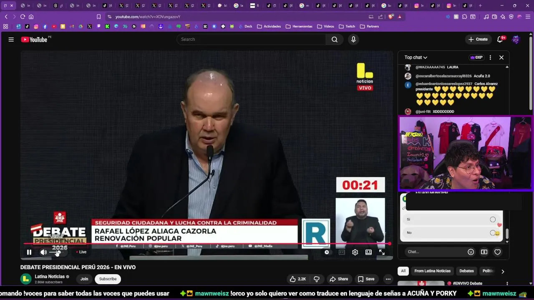The height and width of the screenshot is (300, 534).
Task: Open the player settings gear
Action: (x=355, y=252)
